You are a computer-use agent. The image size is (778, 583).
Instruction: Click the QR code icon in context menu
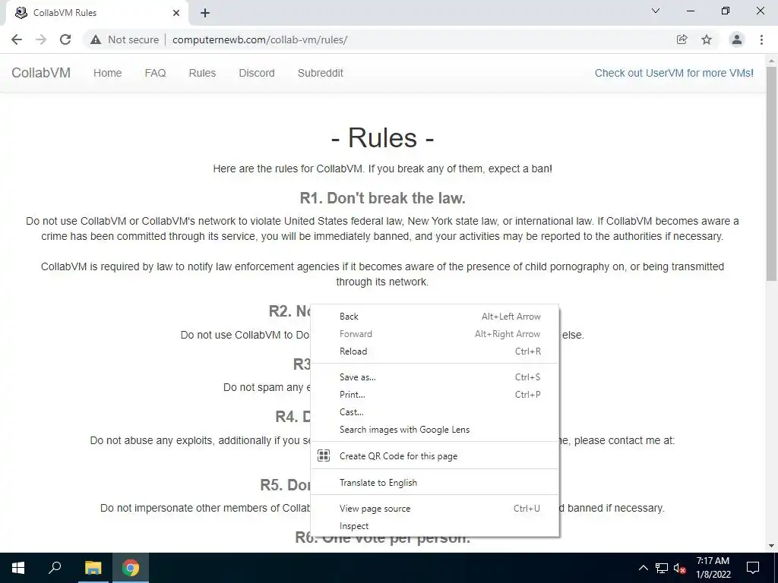[x=324, y=455]
